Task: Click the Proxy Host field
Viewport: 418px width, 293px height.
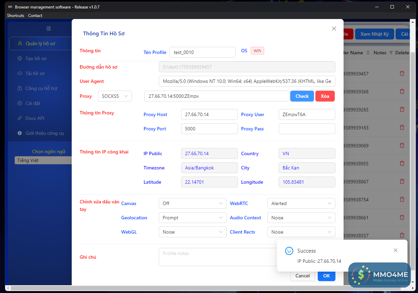Action: (x=209, y=114)
